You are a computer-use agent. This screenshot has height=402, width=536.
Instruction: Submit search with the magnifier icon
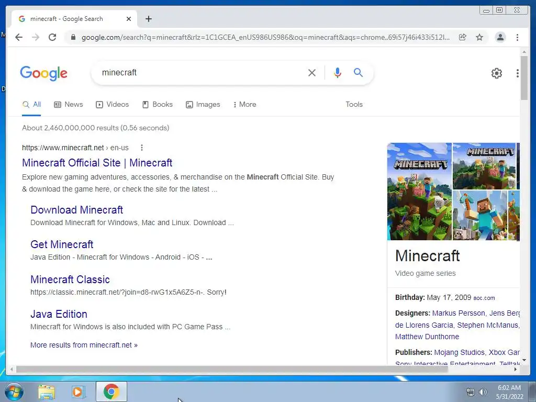[358, 72]
